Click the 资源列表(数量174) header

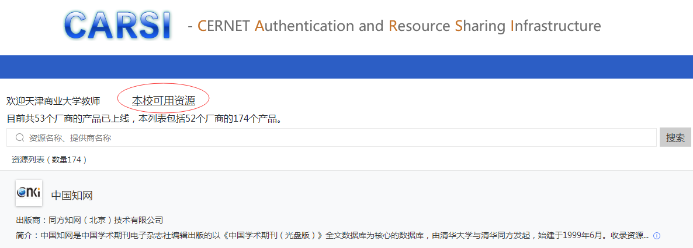coord(49,160)
